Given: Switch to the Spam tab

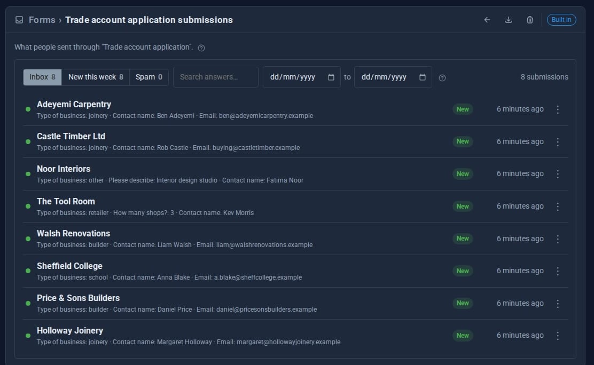Looking at the screenshot, I should click(149, 77).
